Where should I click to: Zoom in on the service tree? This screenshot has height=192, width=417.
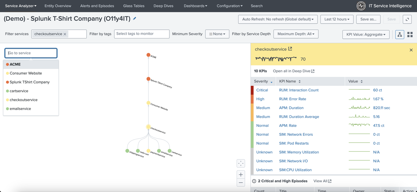coord(241,175)
